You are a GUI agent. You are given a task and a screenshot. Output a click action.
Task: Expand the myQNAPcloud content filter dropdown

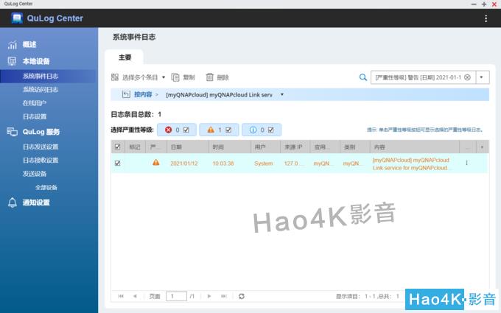(281, 94)
